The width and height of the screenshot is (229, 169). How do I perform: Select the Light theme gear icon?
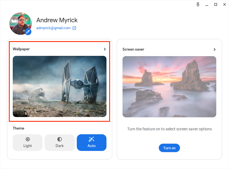(x=27, y=140)
